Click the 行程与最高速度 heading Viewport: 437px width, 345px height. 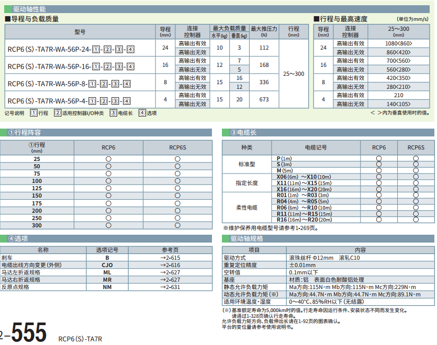(x=341, y=19)
